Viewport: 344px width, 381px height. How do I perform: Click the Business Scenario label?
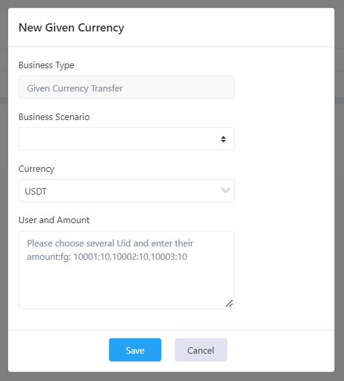pyautogui.click(x=54, y=117)
